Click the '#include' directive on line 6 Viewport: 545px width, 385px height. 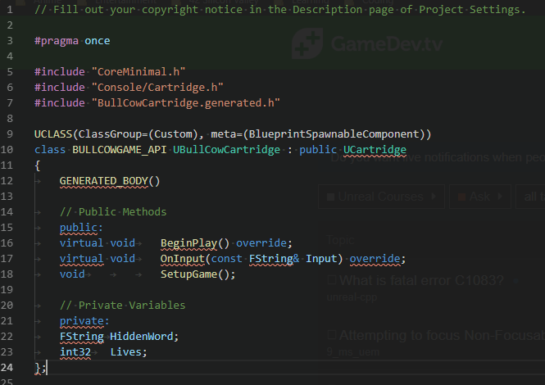(60, 88)
